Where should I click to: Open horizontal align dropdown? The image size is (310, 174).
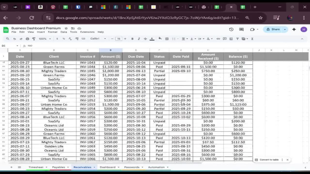point(185,39)
